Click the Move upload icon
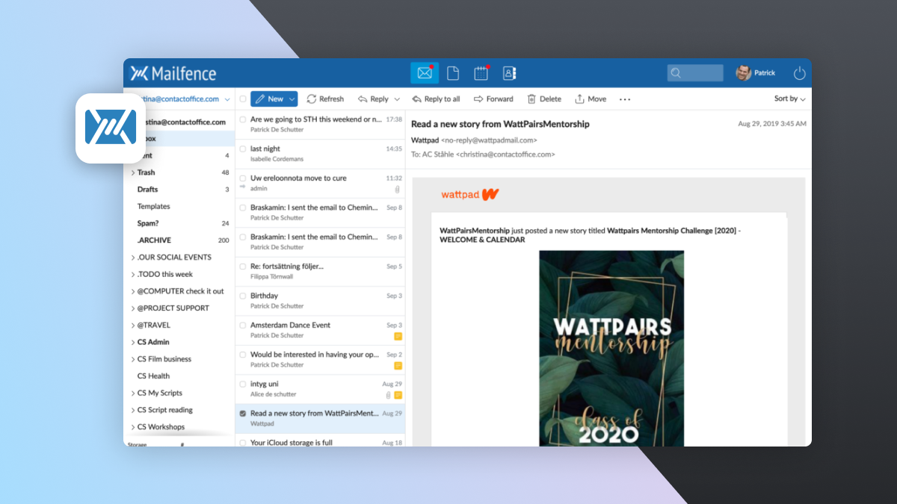The height and width of the screenshot is (504, 897). click(579, 99)
